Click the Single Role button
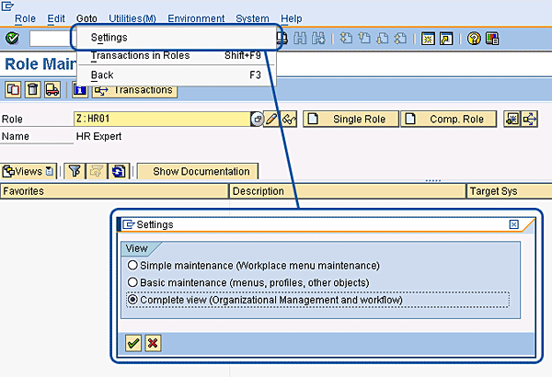 tap(351, 119)
